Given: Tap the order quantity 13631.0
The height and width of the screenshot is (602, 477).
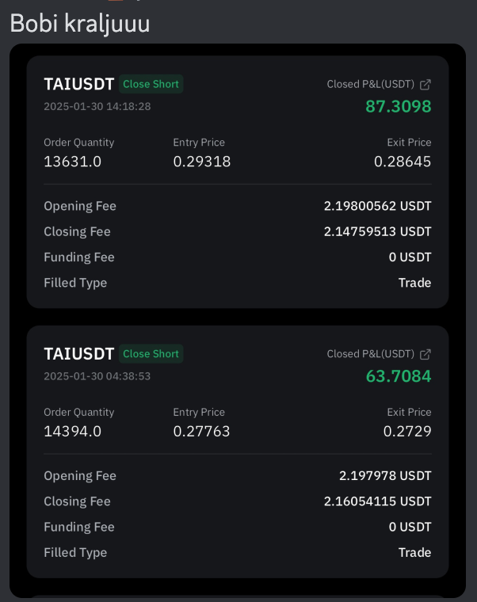Looking at the screenshot, I should [x=73, y=162].
